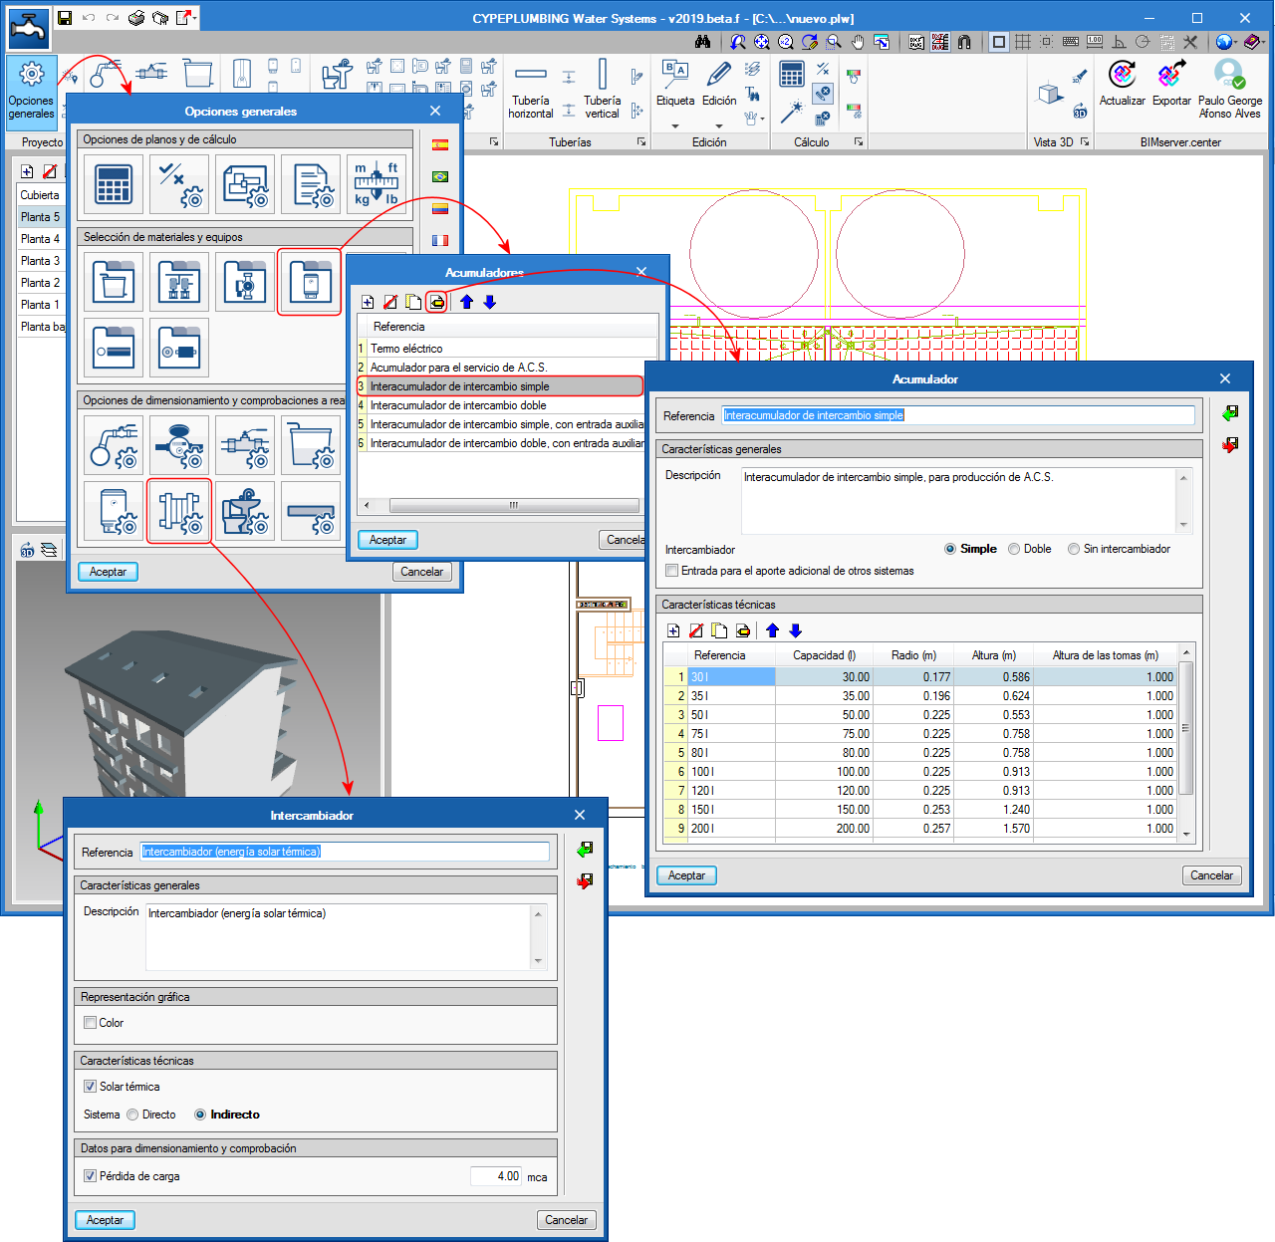This screenshot has width=1275, height=1242.
Task: Select the Cubierta floor
Action: pos(40,195)
